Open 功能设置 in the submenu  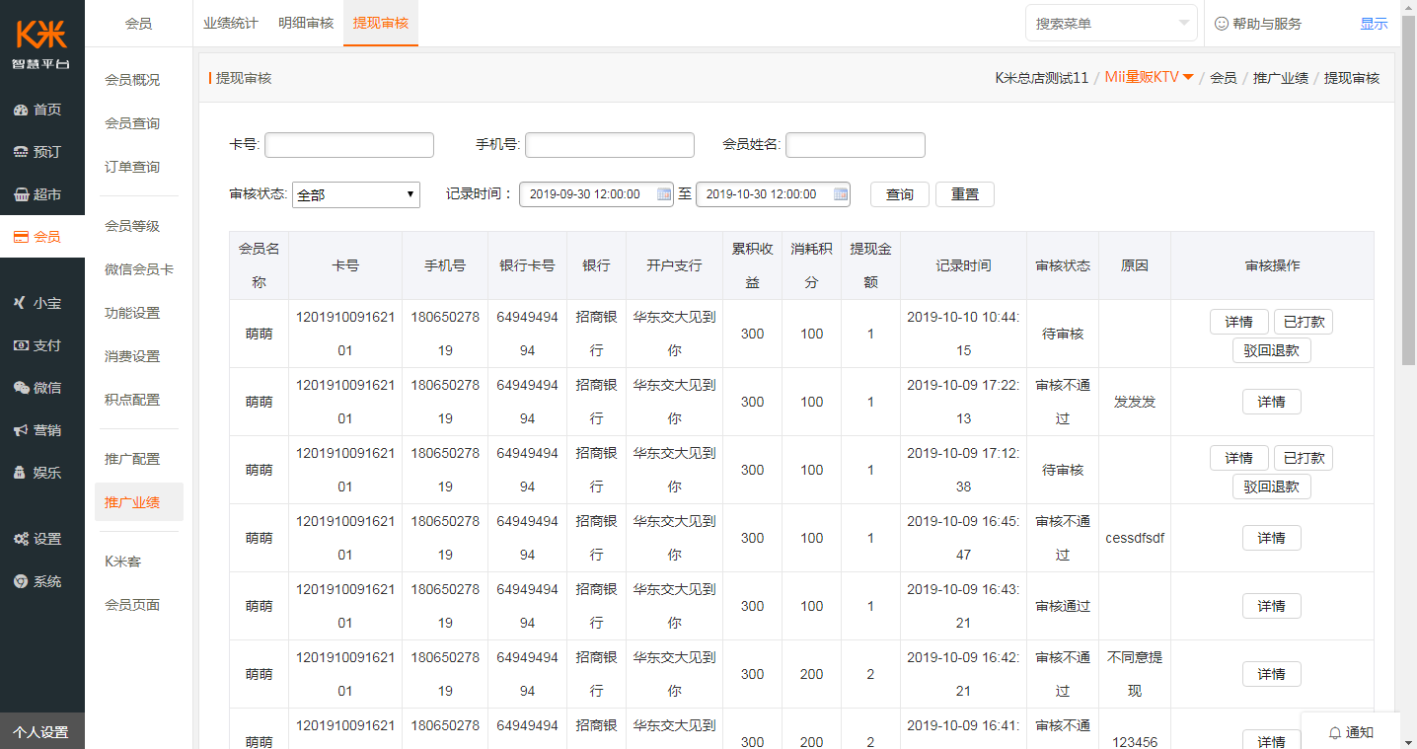point(132,313)
